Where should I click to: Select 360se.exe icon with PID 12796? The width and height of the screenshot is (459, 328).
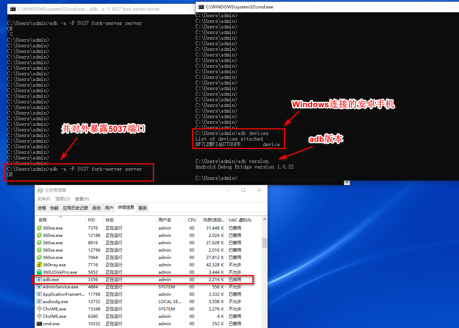click(x=39, y=250)
